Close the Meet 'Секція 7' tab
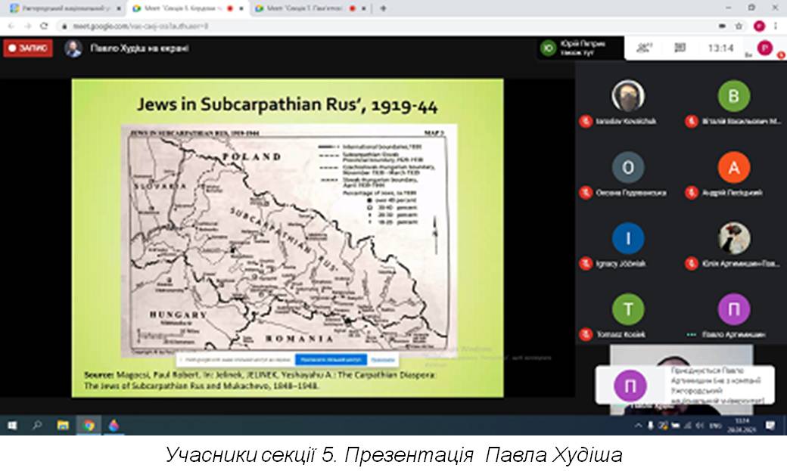This screenshot has height=471, width=787. point(364,8)
